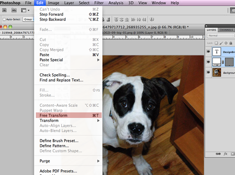The width and height of the screenshot is (235, 175).
Task: Select the Layers panel tab
Action: pyautogui.click(x=211, y=30)
